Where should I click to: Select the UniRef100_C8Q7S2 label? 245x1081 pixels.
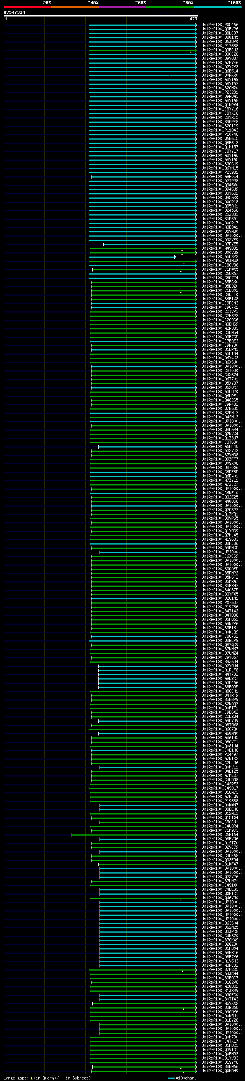click(220, 637)
